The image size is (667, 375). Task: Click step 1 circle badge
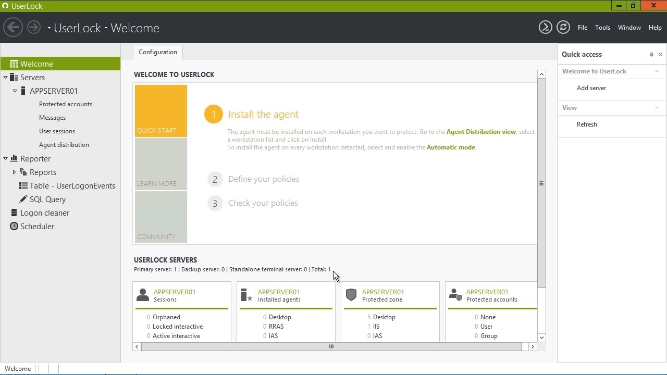(213, 115)
